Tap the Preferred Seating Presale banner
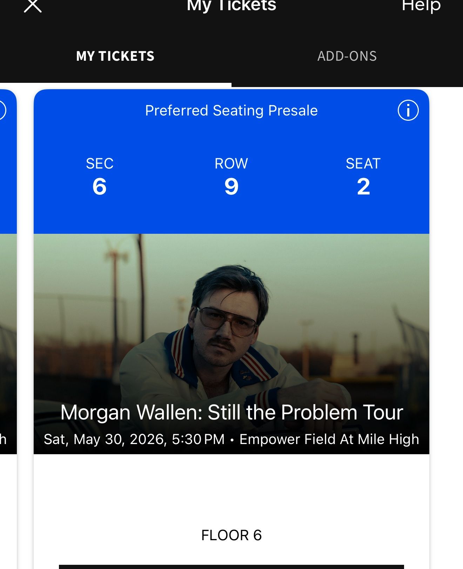This screenshot has height=569, width=463. [231, 110]
